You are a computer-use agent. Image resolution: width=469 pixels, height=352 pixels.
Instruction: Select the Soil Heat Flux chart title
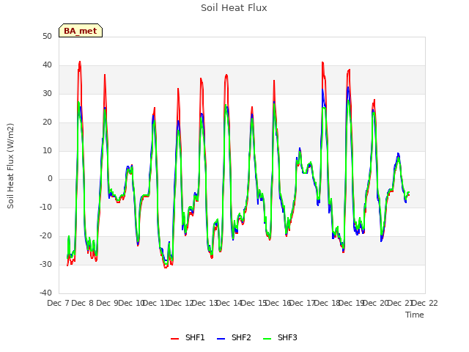pos(234,8)
